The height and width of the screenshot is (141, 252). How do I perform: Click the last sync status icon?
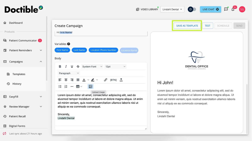pos(5,133)
